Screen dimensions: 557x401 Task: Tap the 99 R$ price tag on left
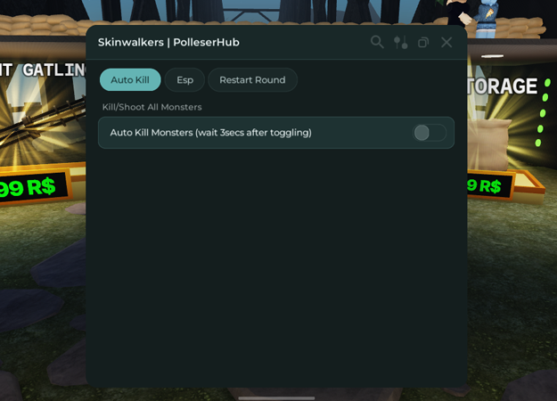pyautogui.click(x=29, y=187)
